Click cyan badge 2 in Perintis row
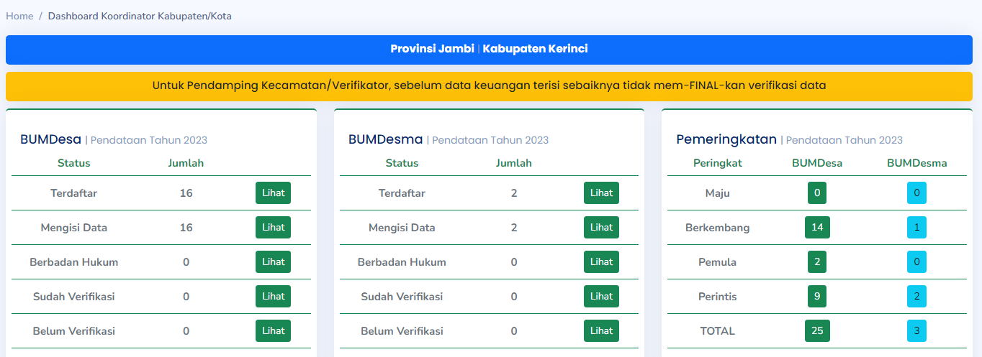Image resolution: width=982 pixels, height=357 pixels. [916, 297]
